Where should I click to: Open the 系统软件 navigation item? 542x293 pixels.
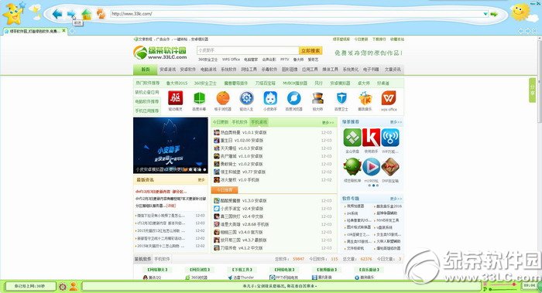tap(229, 70)
